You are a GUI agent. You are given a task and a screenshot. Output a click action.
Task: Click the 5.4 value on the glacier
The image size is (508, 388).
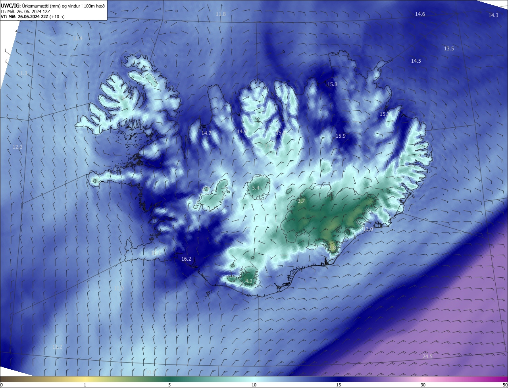coord(256,188)
